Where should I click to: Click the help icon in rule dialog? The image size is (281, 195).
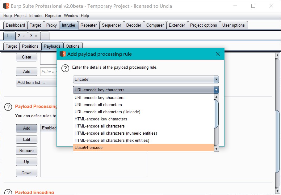(x=65, y=68)
